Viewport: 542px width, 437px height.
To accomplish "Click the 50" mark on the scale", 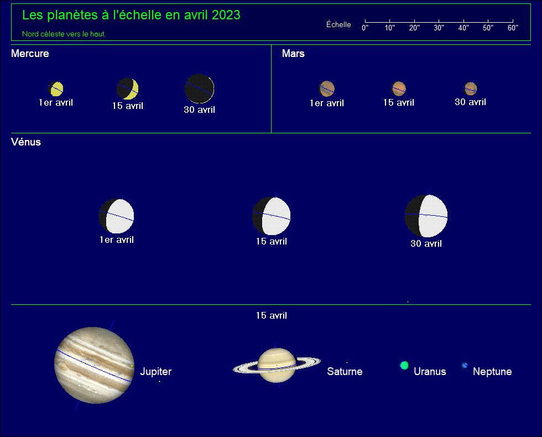I will pos(488,28).
